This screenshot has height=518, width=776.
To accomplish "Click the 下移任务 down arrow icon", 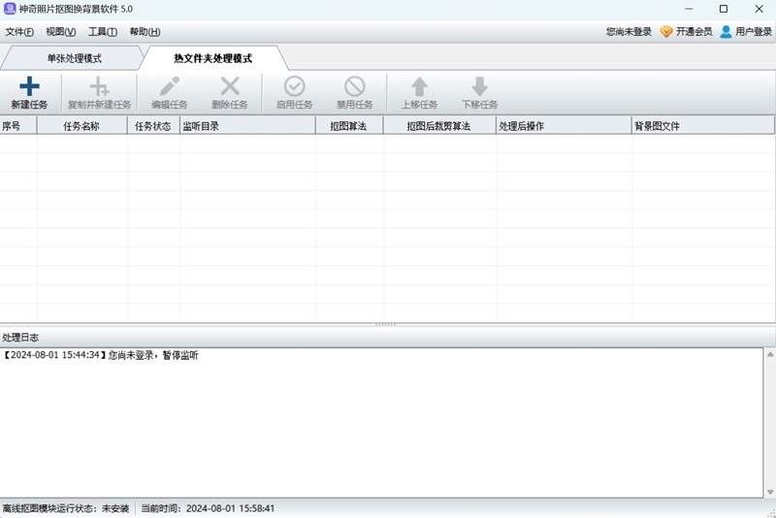I will [x=479, y=86].
